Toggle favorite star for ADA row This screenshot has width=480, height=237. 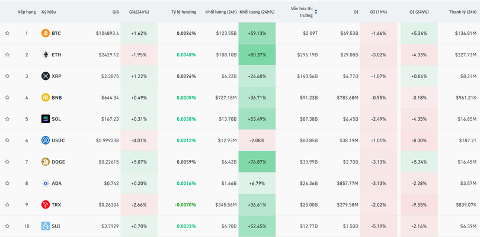(x=7, y=183)
